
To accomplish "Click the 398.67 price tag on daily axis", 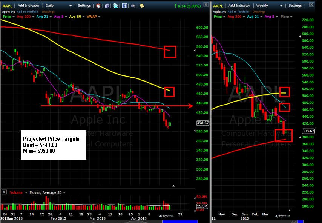I will tap(203, 123).
